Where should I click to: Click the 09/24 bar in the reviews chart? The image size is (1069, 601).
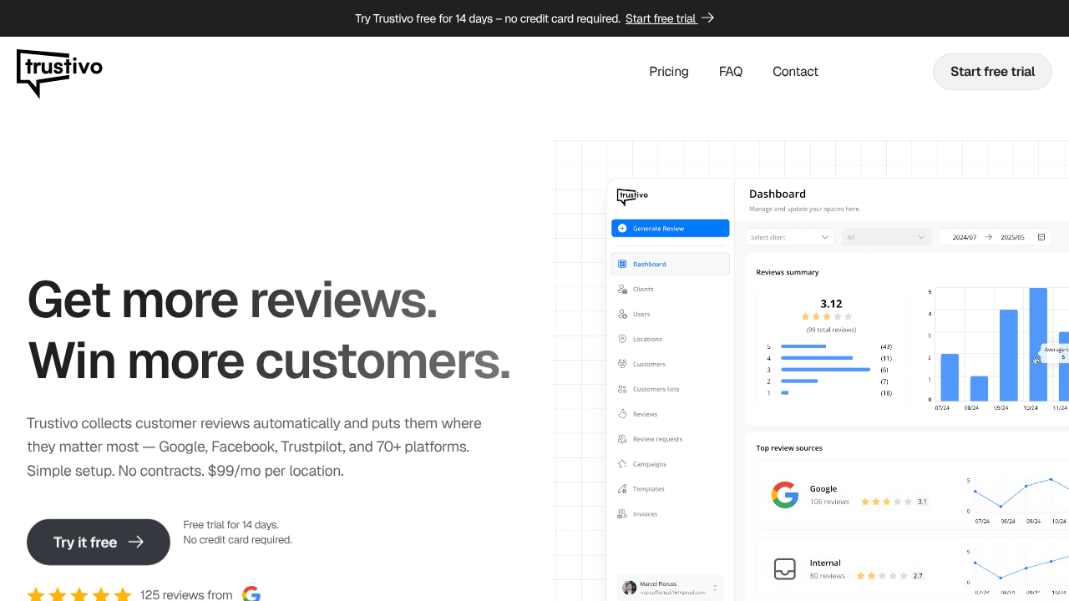click(1008, 356)
